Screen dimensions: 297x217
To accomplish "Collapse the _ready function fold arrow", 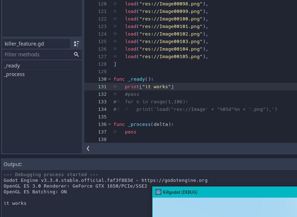I will (x=110, y=79).
